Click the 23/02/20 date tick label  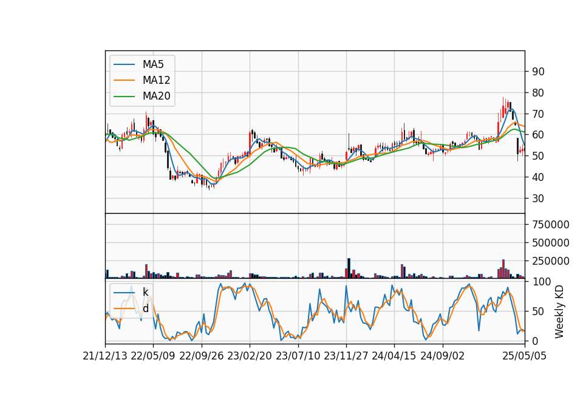pos(250,356)
